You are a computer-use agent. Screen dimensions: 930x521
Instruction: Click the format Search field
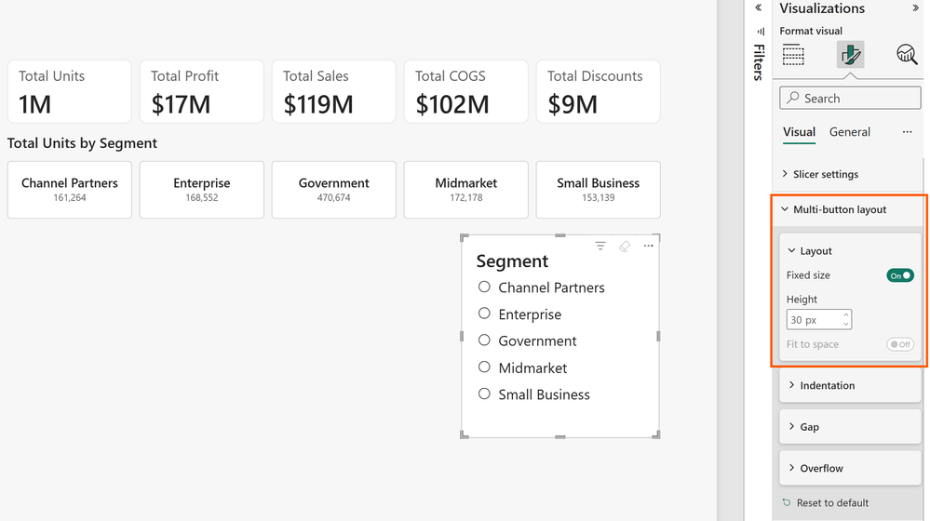[x=850, y=99]
